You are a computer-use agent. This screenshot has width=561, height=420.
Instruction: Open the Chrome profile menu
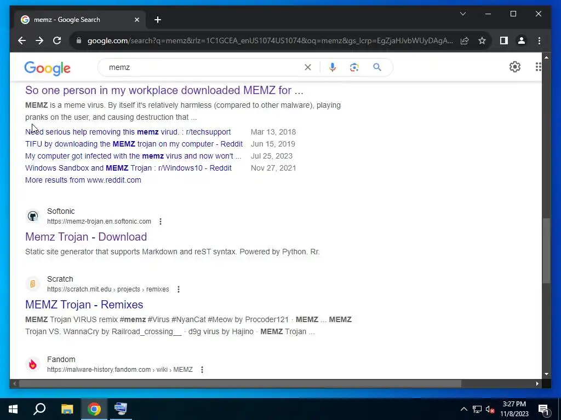click(x=522, y=40)
